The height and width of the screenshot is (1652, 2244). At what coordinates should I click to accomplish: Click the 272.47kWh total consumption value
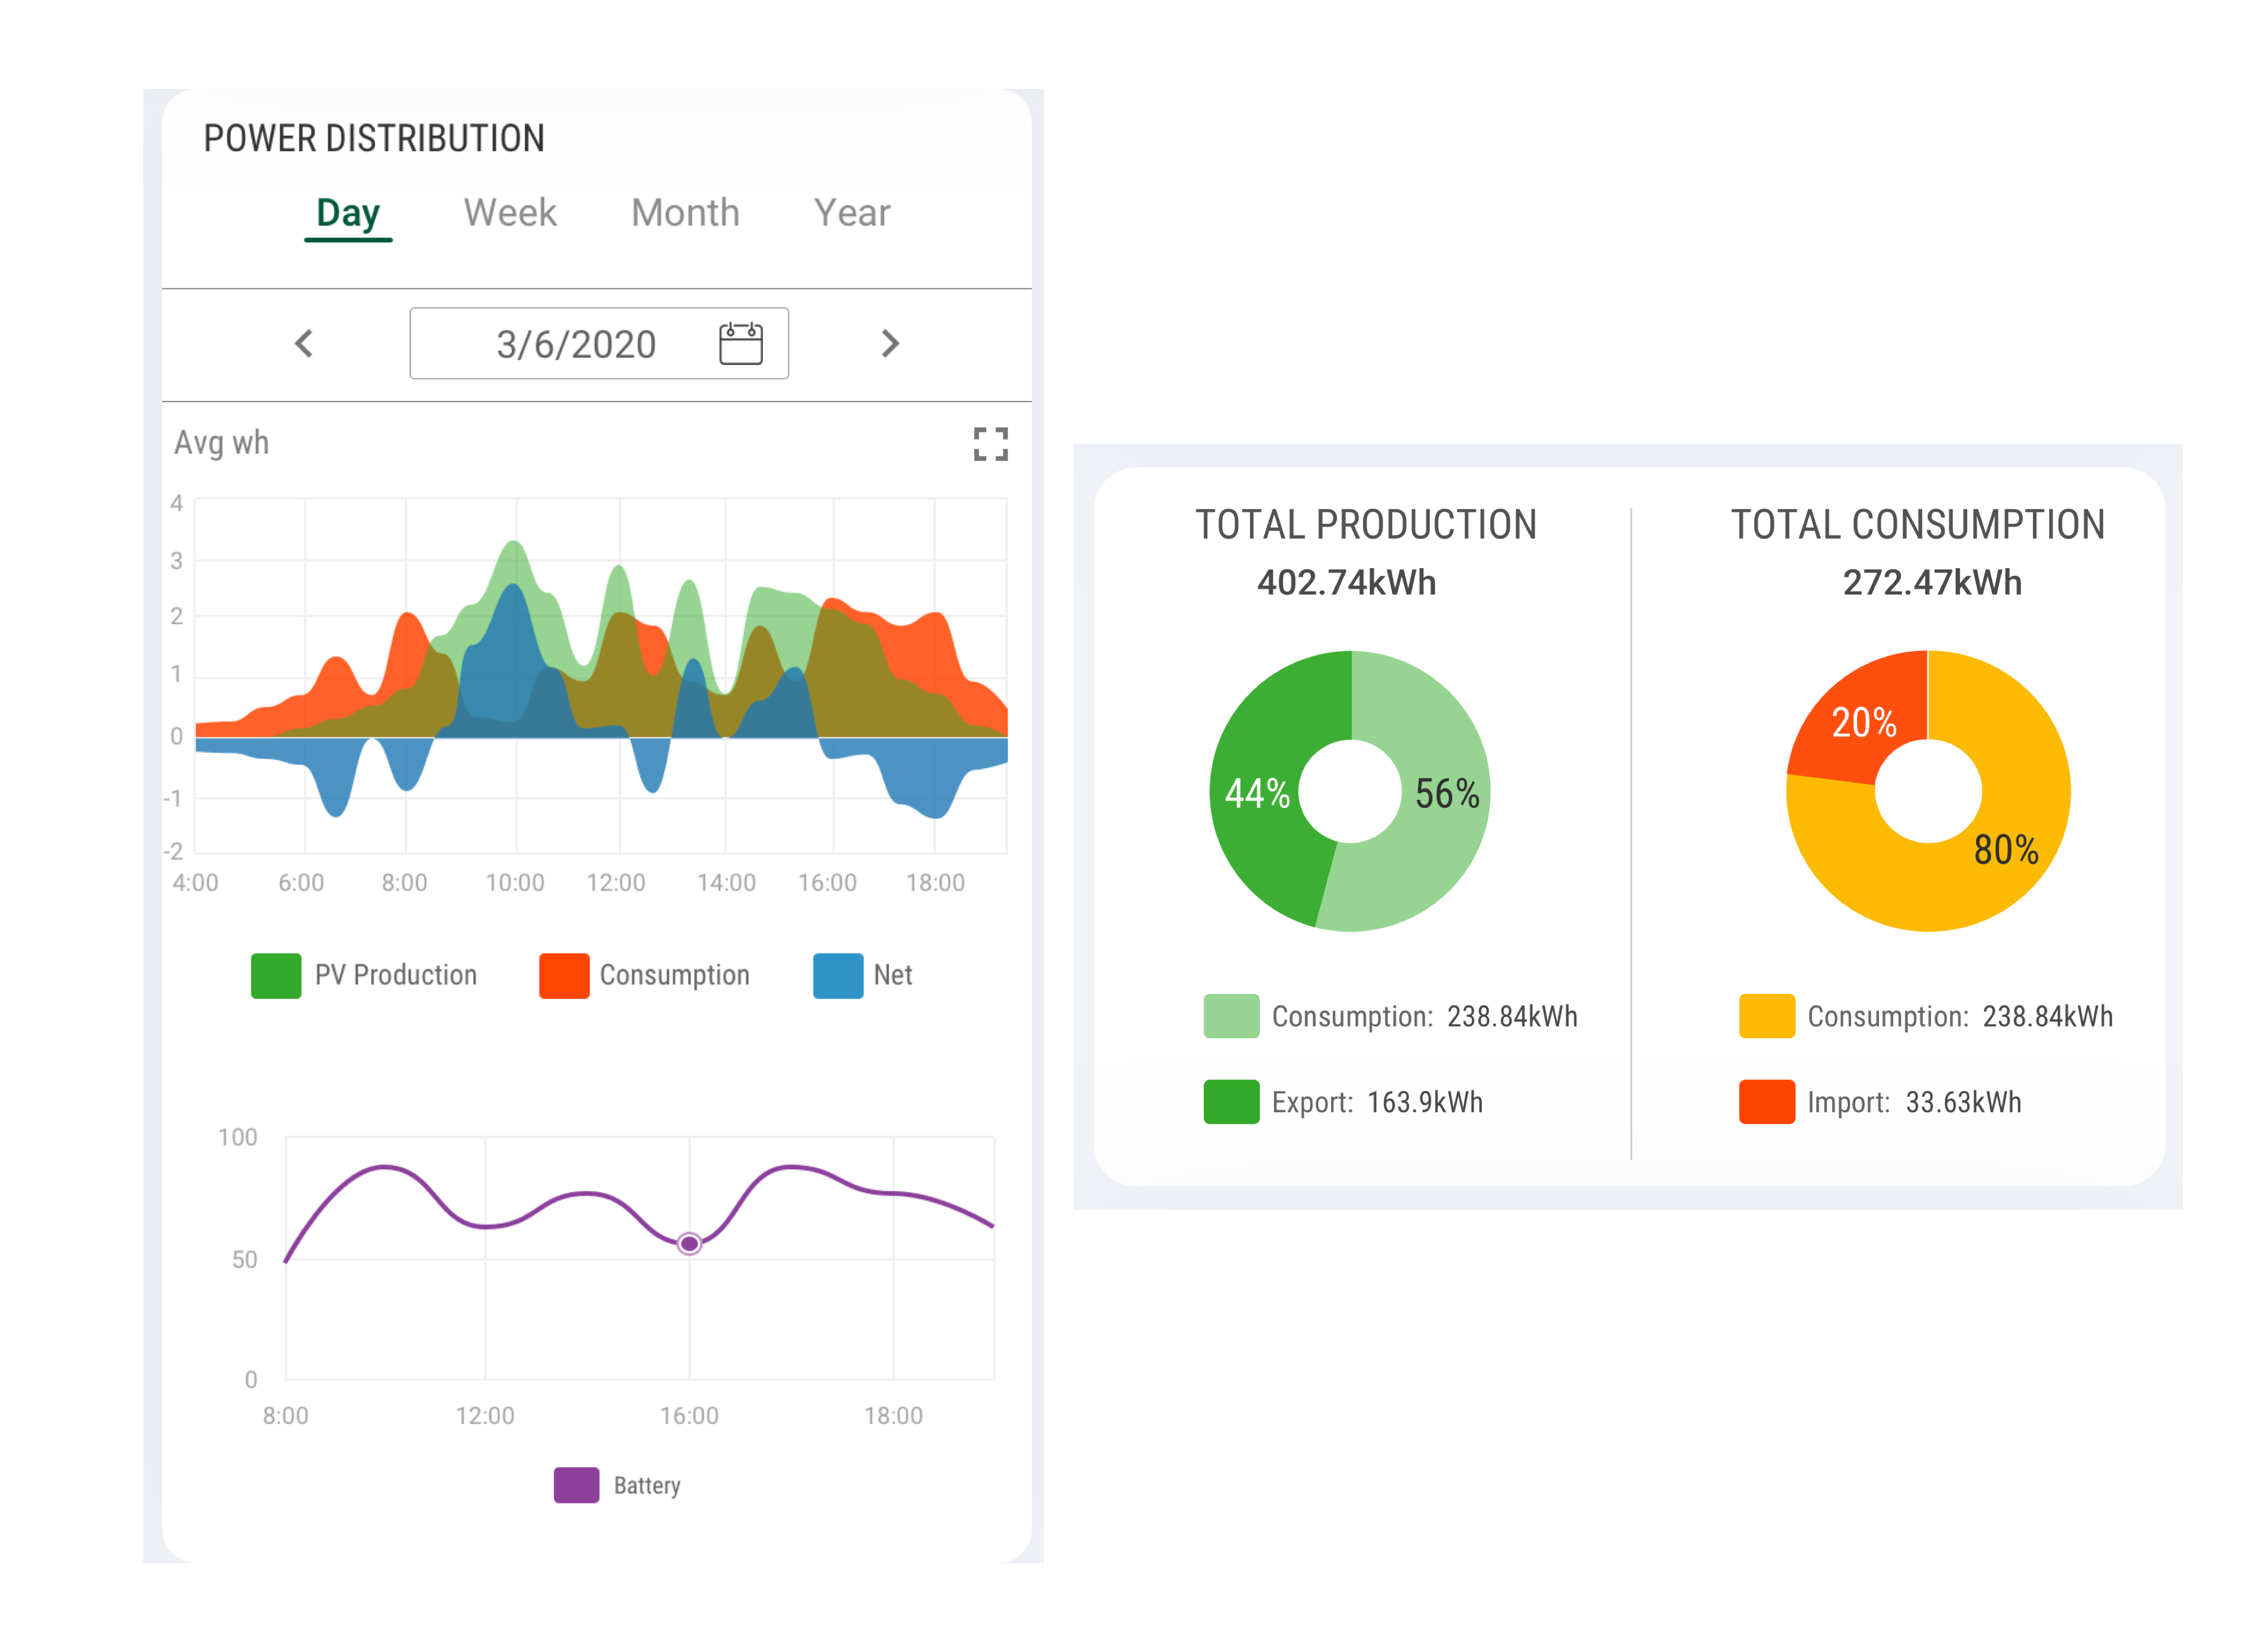coord(1932,582)
